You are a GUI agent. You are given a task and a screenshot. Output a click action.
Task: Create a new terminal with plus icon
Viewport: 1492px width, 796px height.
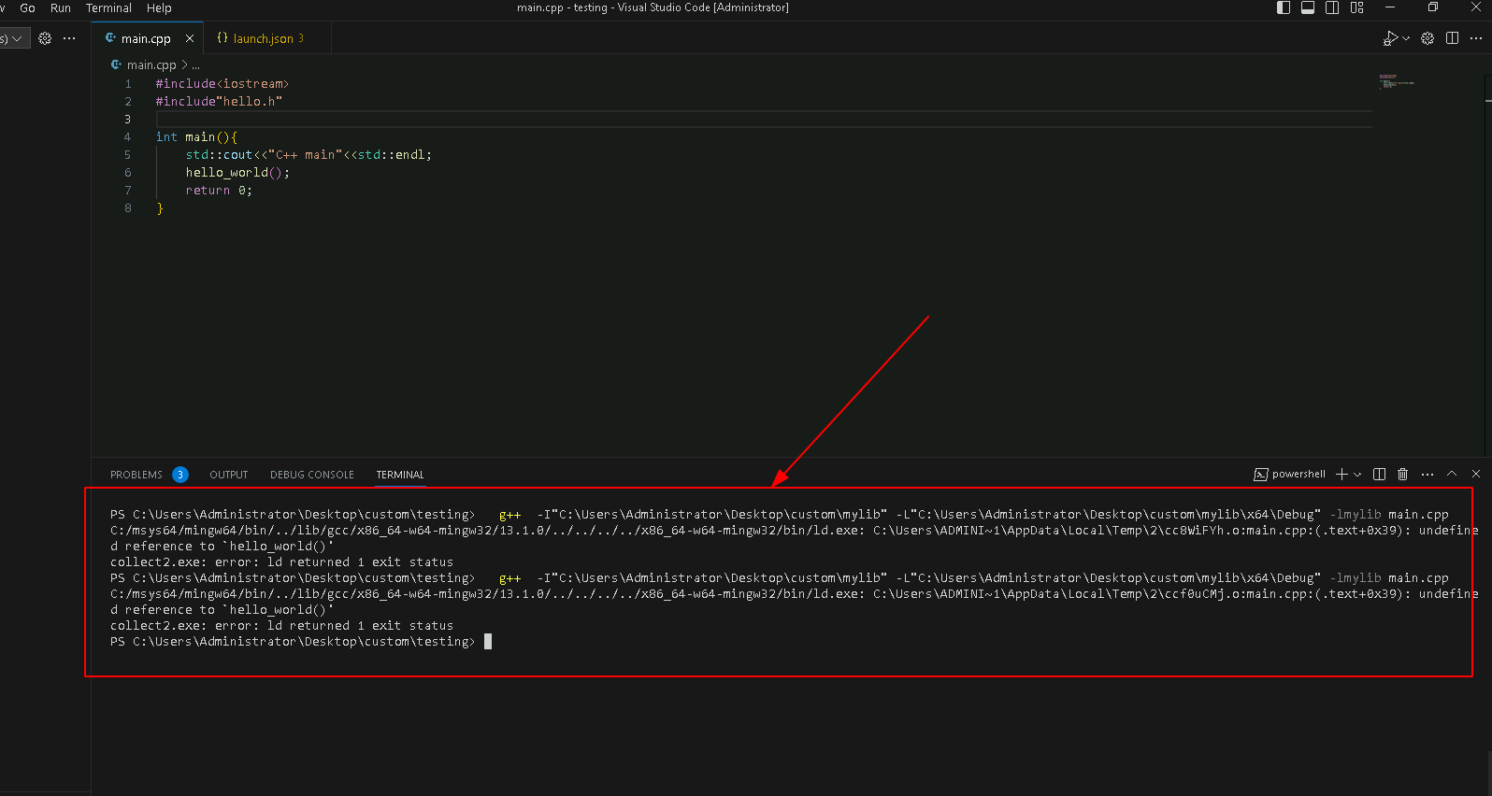[x=1341, y=475]
